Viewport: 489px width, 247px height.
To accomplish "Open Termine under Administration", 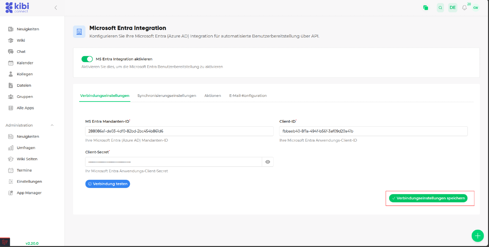I will (x=24, y=170).
